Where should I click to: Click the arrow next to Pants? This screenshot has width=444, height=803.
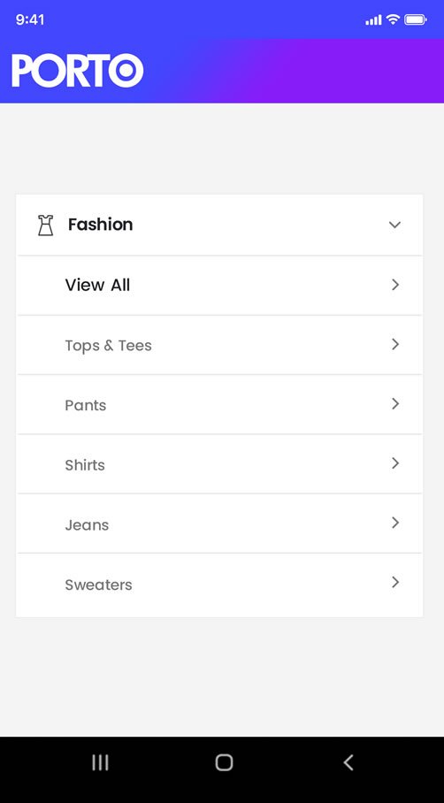coord(395,404)
